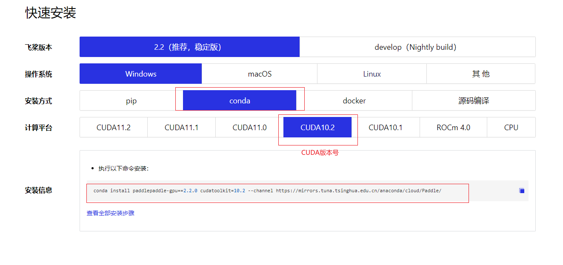This screenshot has height=265, width=563.
Task: Select pip installation method
Action: 131,100
